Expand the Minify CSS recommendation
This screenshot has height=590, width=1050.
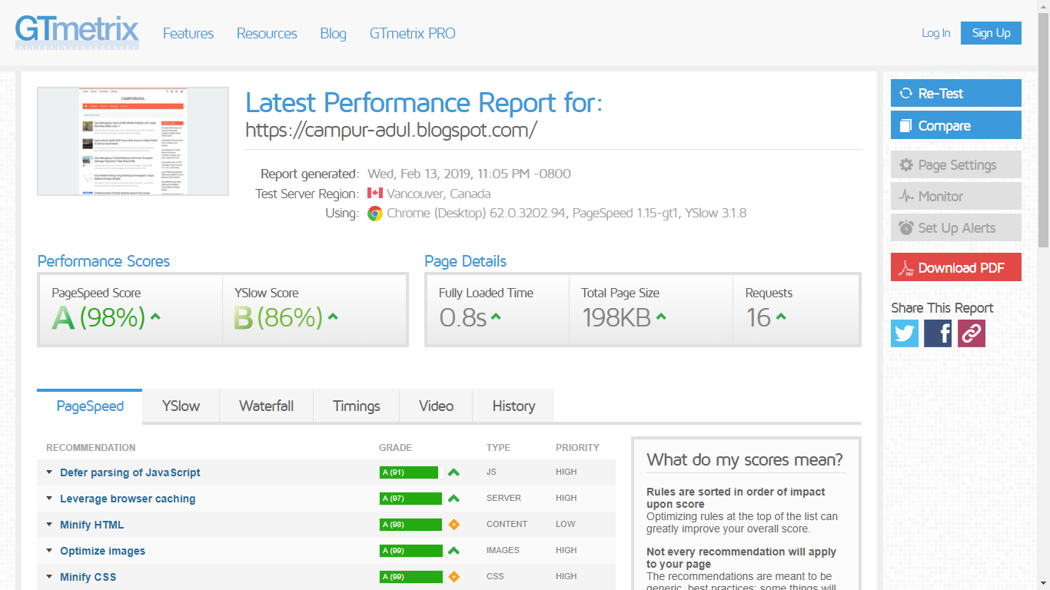click(x=49, y=577)
